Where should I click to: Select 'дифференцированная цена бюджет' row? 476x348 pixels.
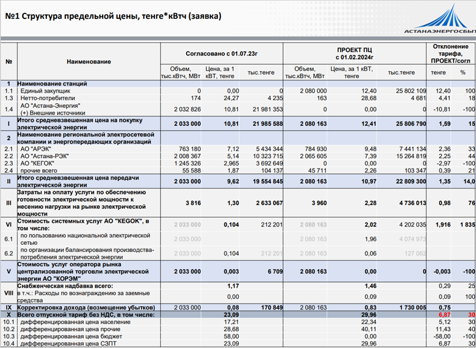coord(238,336)
